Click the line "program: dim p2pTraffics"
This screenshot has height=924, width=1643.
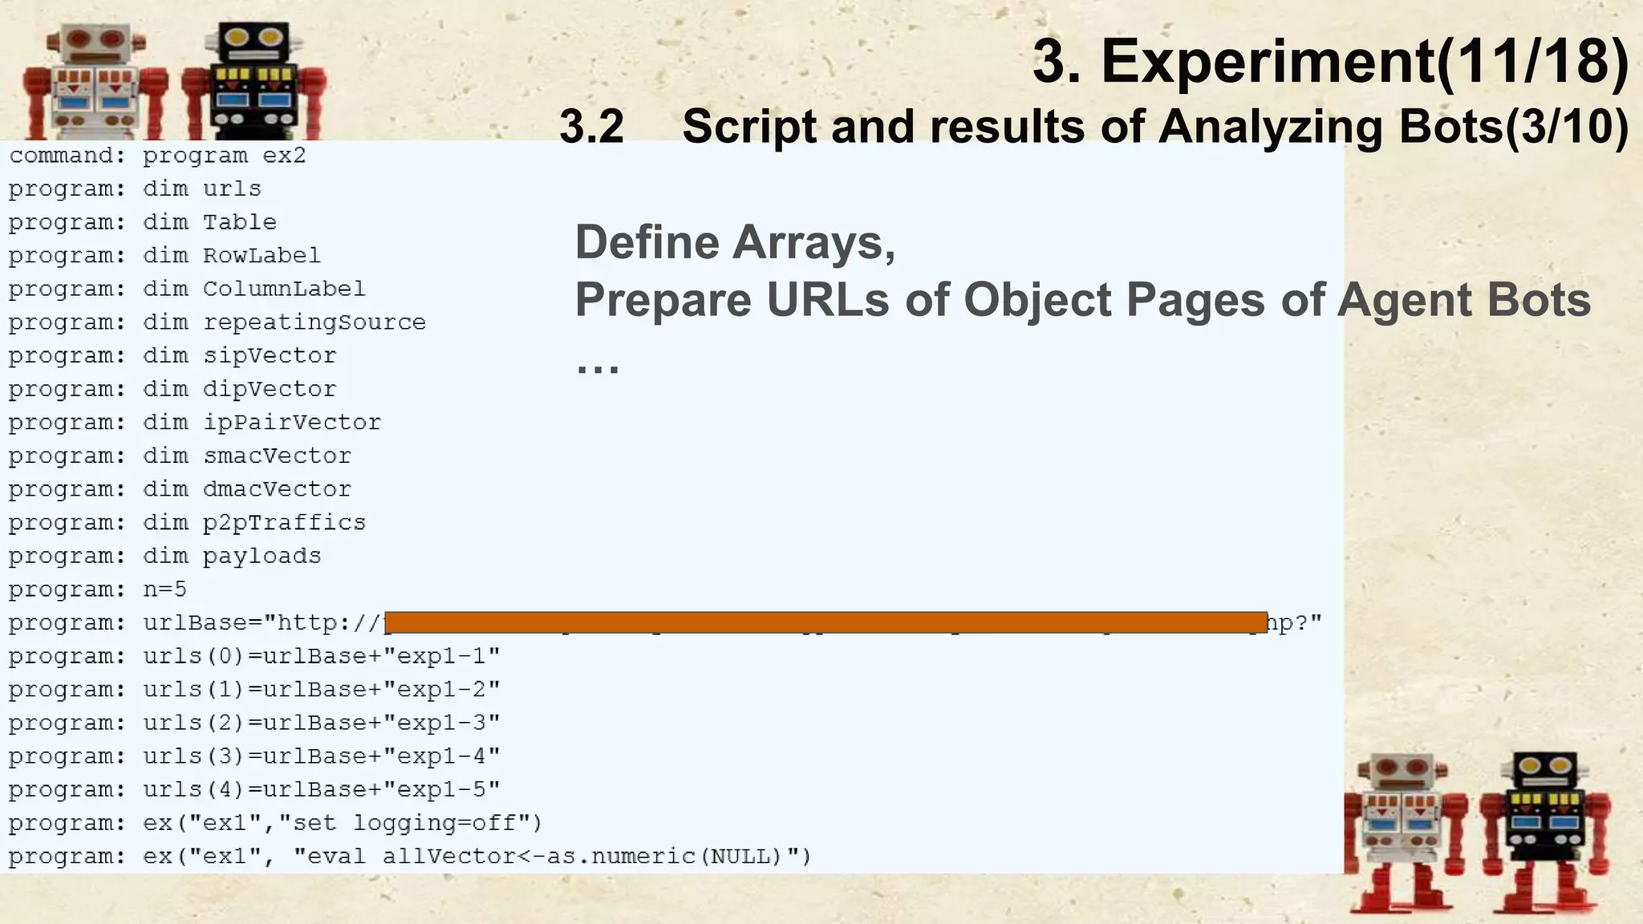[187, 523]
